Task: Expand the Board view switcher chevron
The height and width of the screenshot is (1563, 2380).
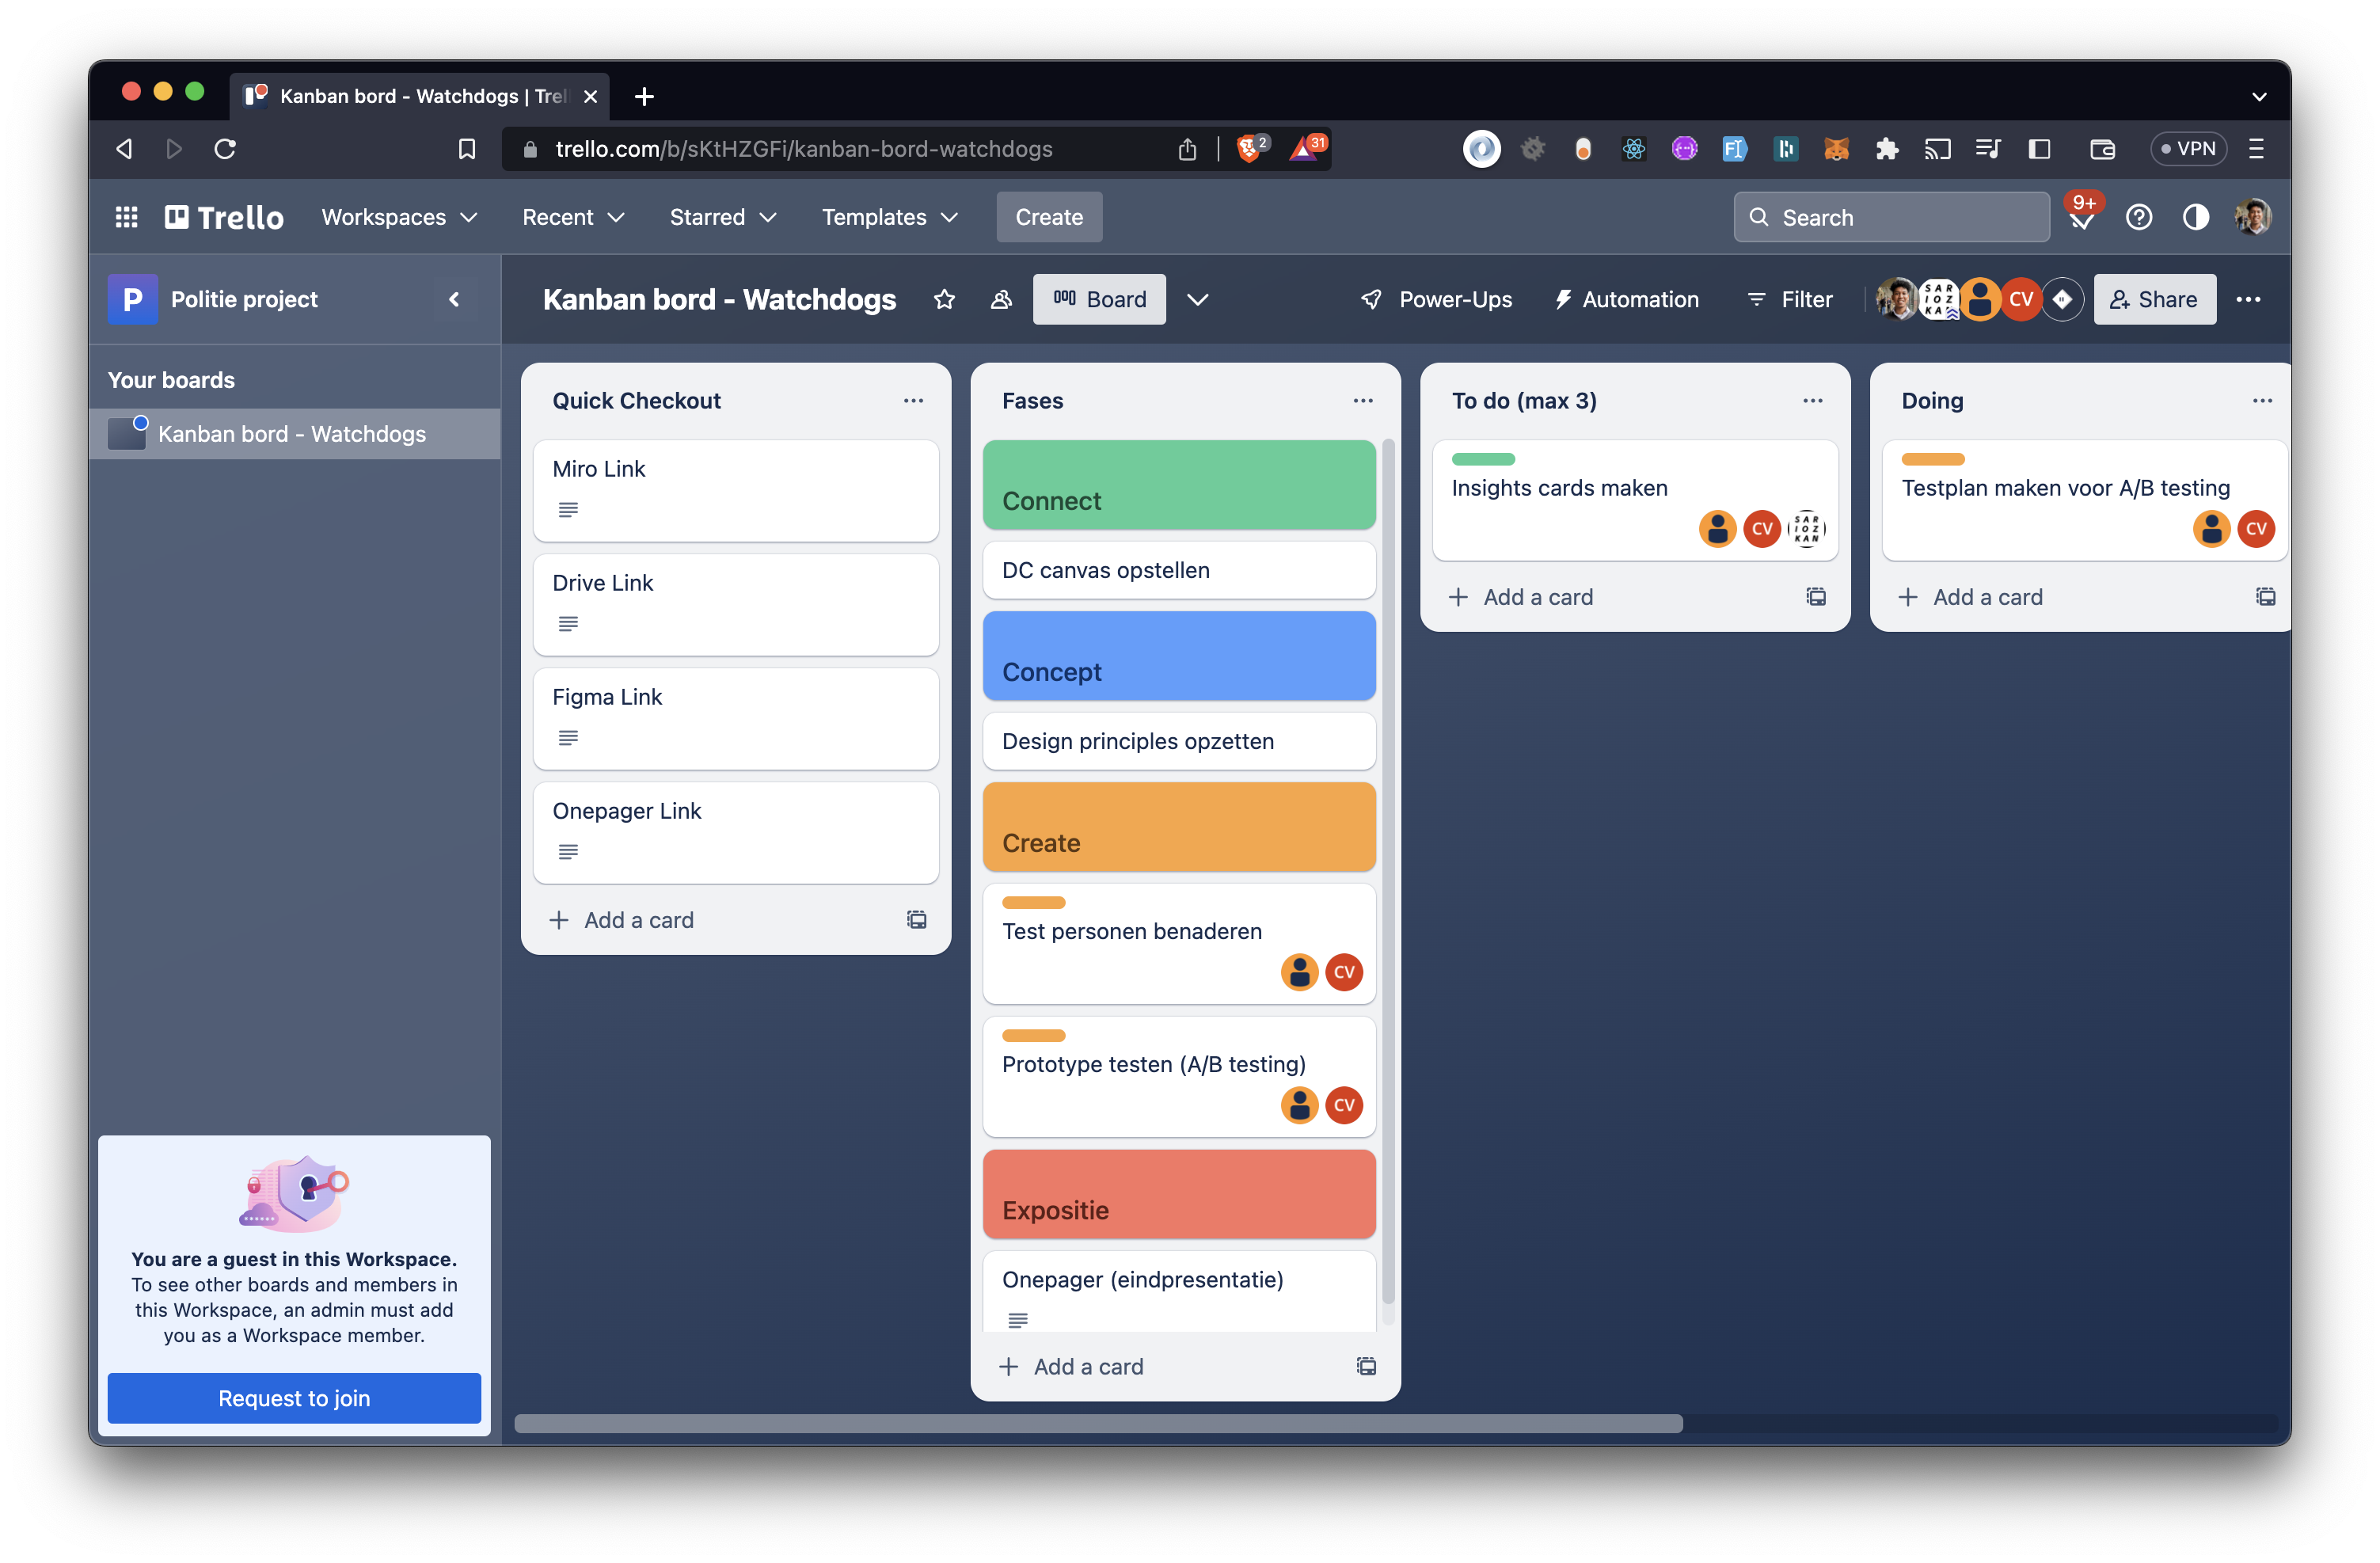Action: click(1197, 299)
